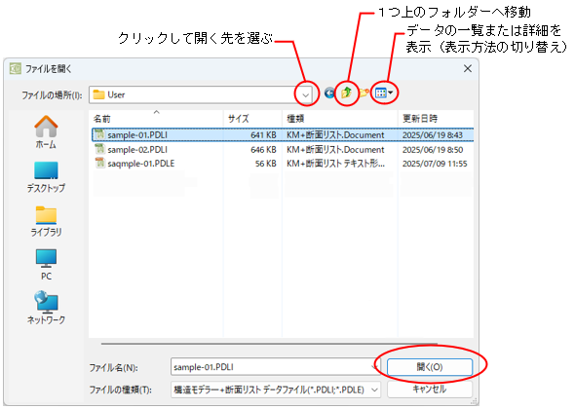Screen dimensions: 575x409
Task: Click the 56 KB size cell
Action: (266, 164)
